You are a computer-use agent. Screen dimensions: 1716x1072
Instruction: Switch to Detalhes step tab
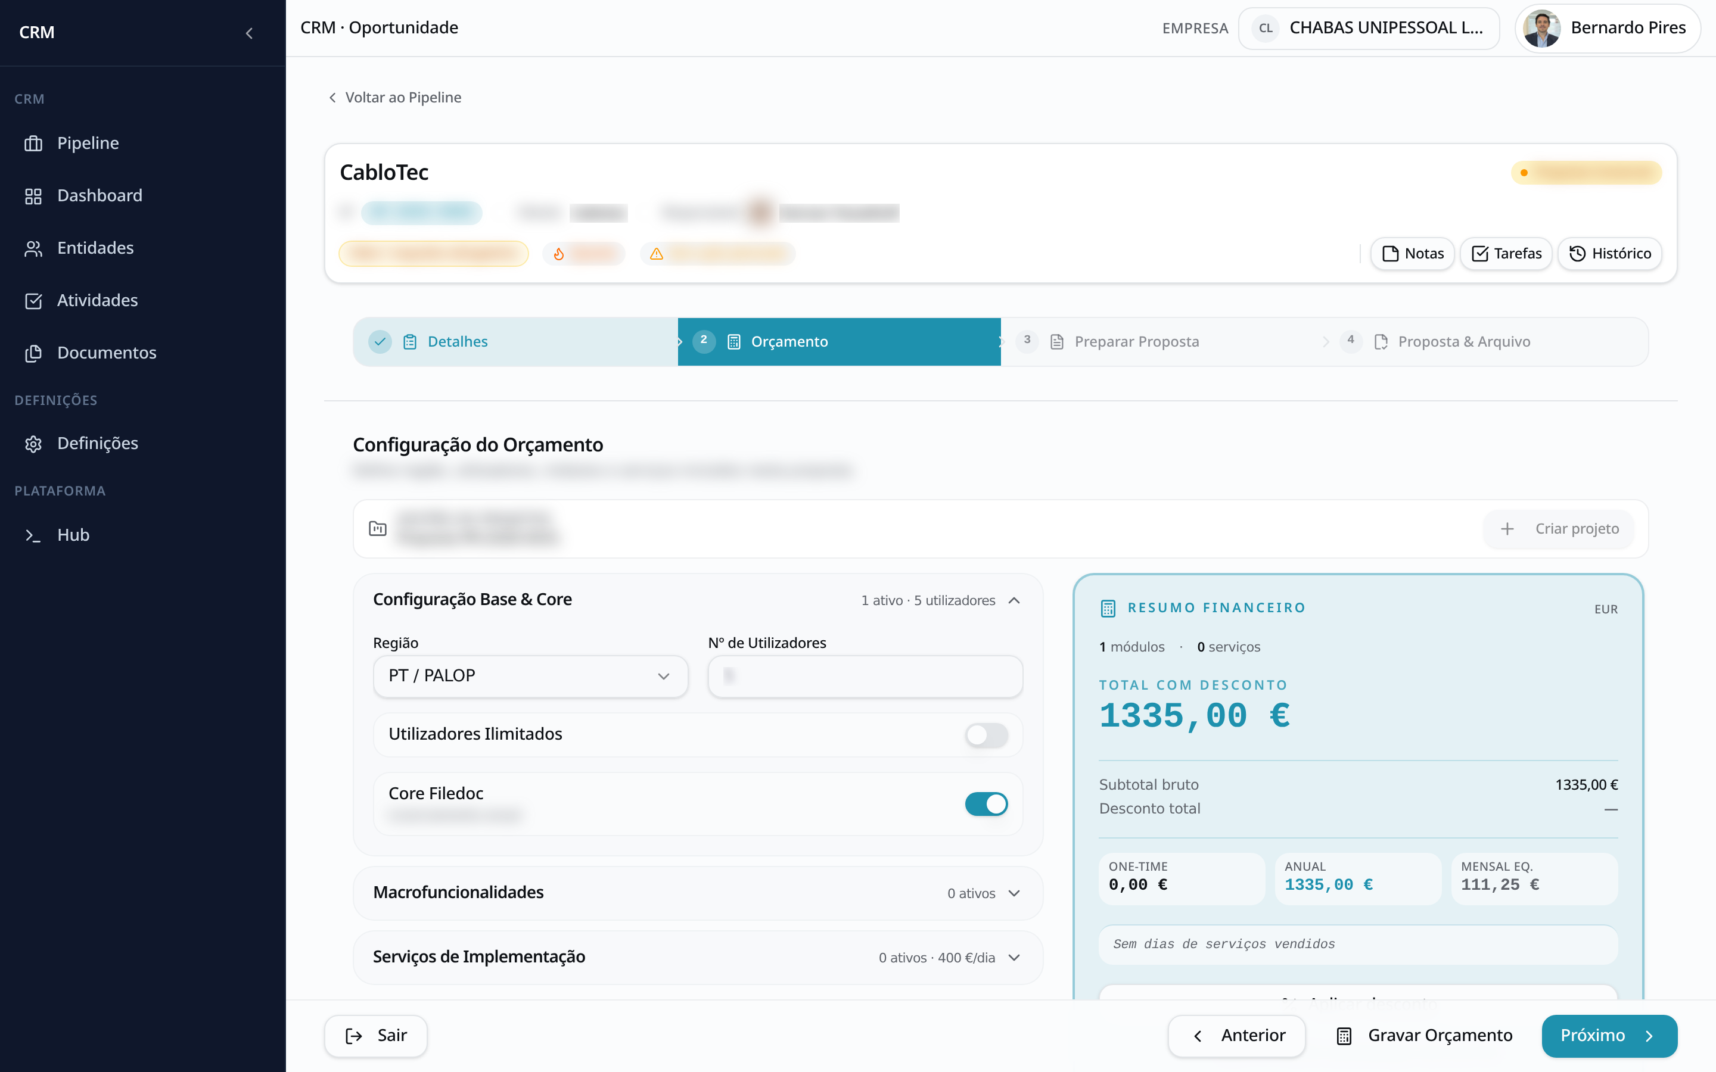point(515,342)
